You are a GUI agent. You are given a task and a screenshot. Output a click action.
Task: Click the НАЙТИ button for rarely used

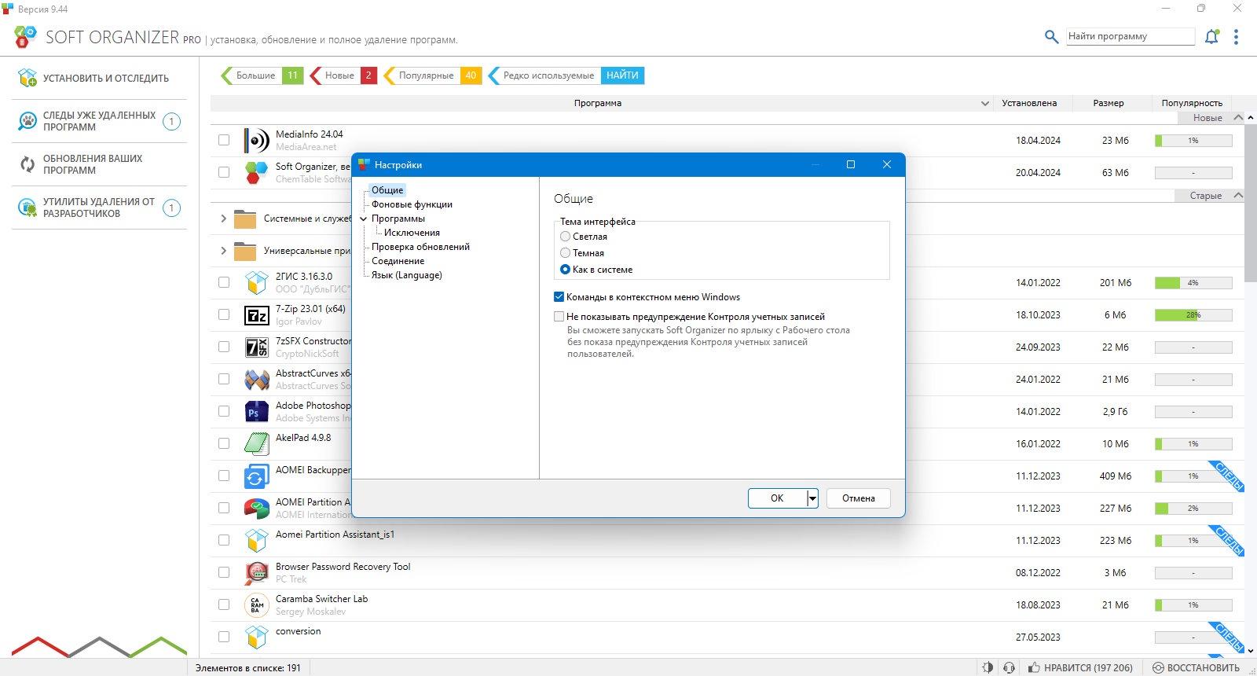[622, 75]
